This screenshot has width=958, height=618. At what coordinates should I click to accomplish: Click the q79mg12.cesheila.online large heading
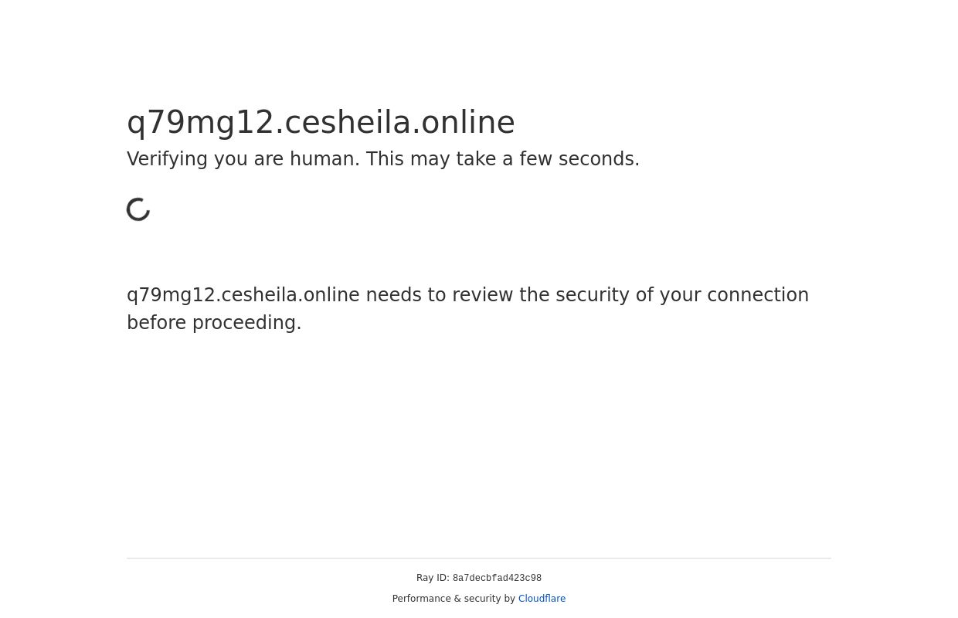pyautogui.click(x=321, y=122)
